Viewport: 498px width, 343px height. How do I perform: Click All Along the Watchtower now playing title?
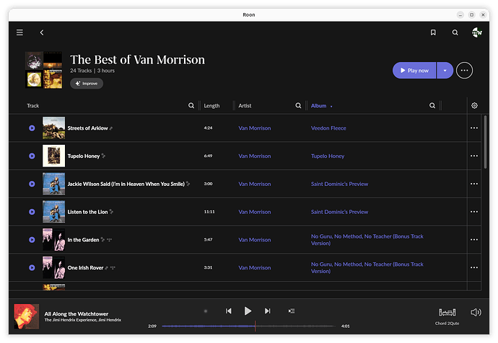click(x=77, y=314)
